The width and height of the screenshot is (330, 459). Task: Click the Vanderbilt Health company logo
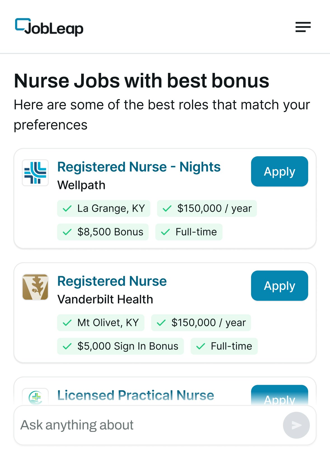tap(35, 287)
